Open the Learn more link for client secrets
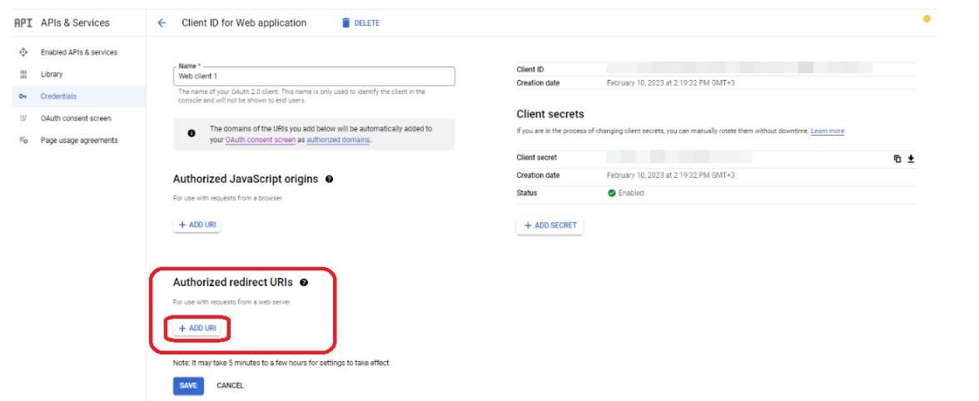979x401 pixels. click(827, 131)
